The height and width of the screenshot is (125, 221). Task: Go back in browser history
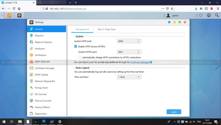tap(3, 9)
